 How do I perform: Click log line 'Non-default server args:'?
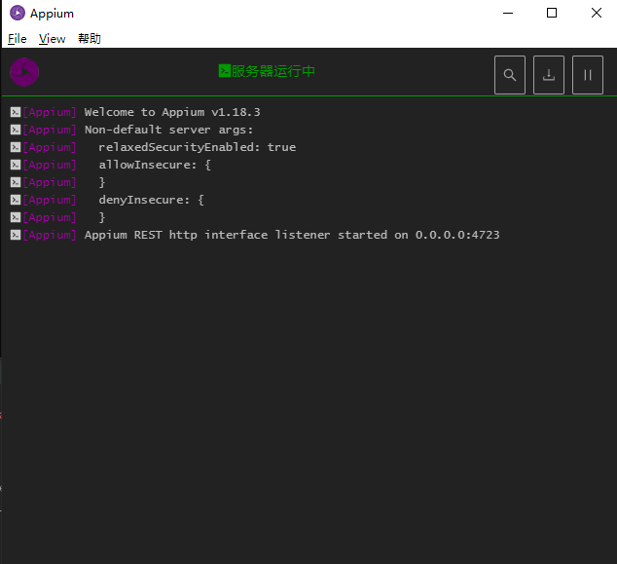pos(168,130)
